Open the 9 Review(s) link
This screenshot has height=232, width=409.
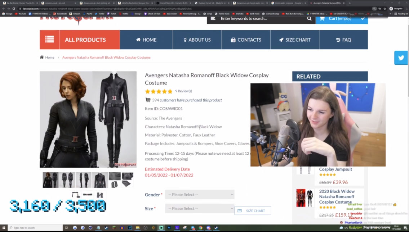184,91
